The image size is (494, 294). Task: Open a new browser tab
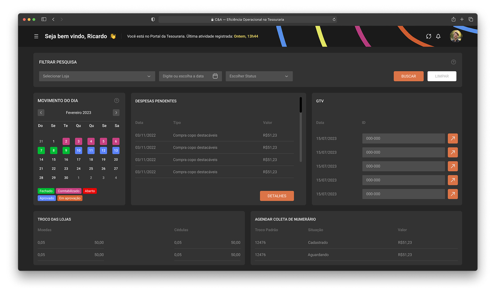coord(462,19)
